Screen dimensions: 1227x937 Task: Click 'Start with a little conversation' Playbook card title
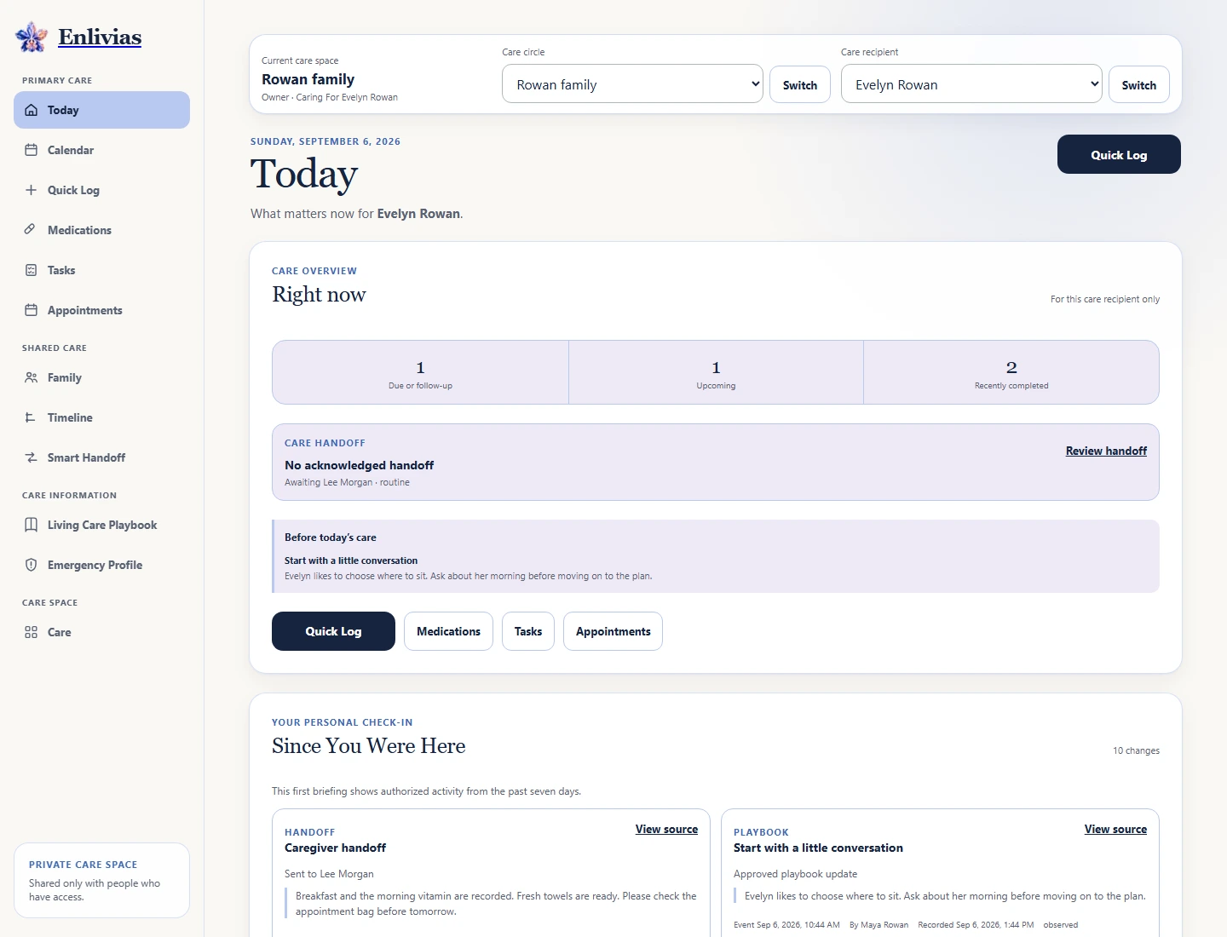[x=818, y=848]
